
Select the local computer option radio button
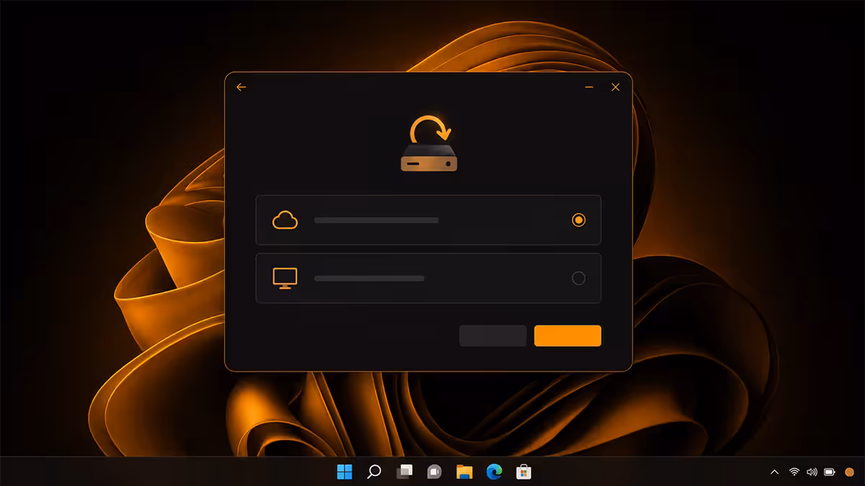[x=578, y=278]
